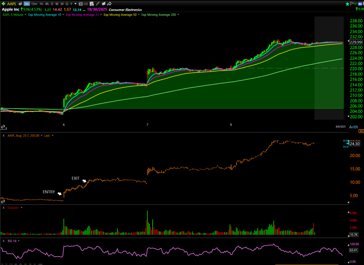
Task: Click the 12.14 value in header
Action: [77, 10]
